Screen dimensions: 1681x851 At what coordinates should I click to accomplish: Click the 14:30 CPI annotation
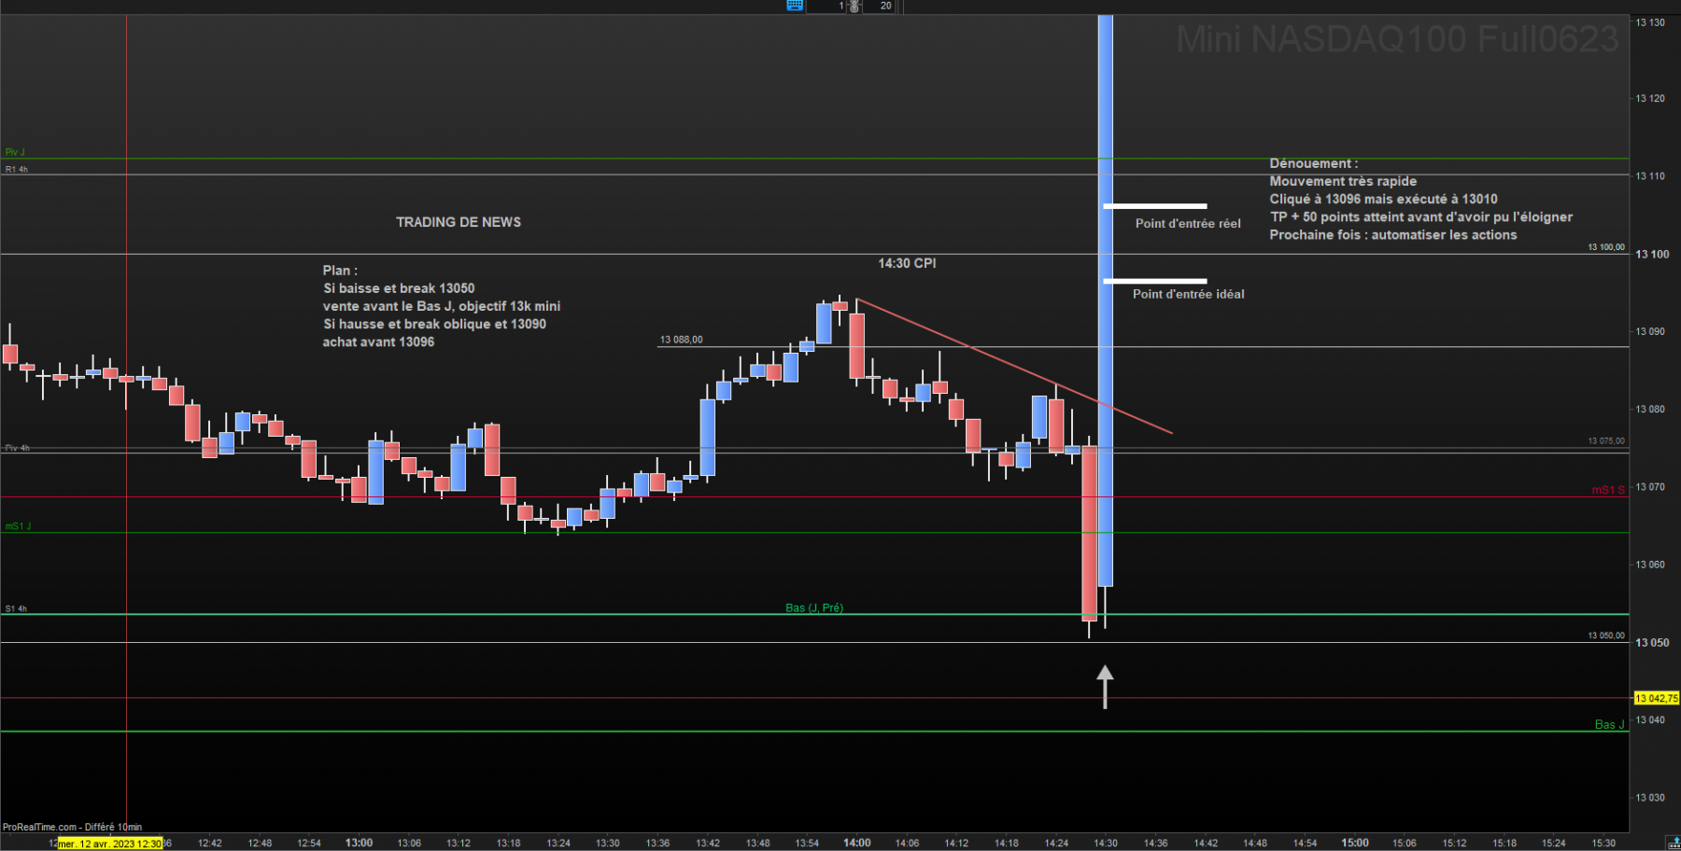(907, 263)
